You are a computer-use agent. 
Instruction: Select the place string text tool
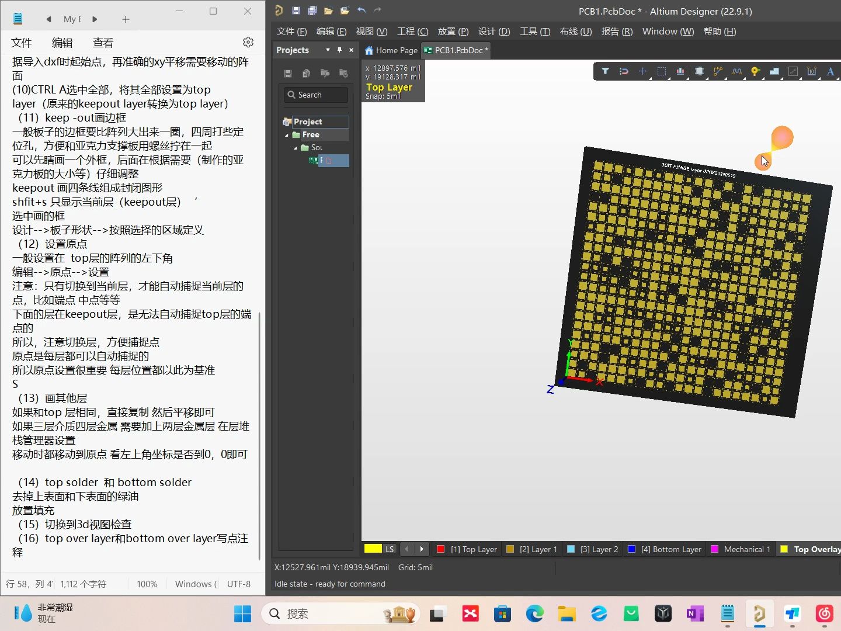[x=830, y=71]
